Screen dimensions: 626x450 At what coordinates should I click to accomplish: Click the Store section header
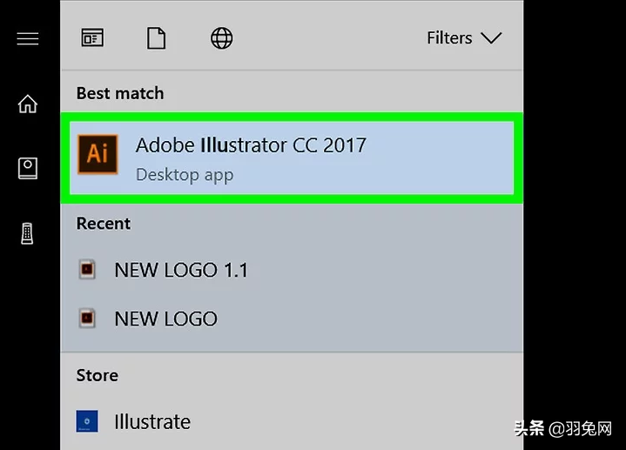pyautogui.click(x=98, y=375)
